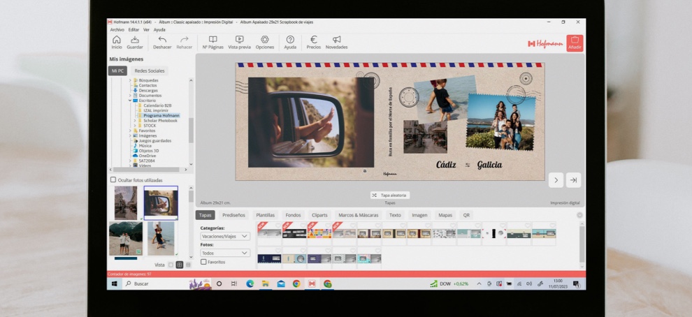This screenshot has width=692, height=317.
Task: Enable Ocultar fotos utilizadas checkbox
Action: click(113, 180)
